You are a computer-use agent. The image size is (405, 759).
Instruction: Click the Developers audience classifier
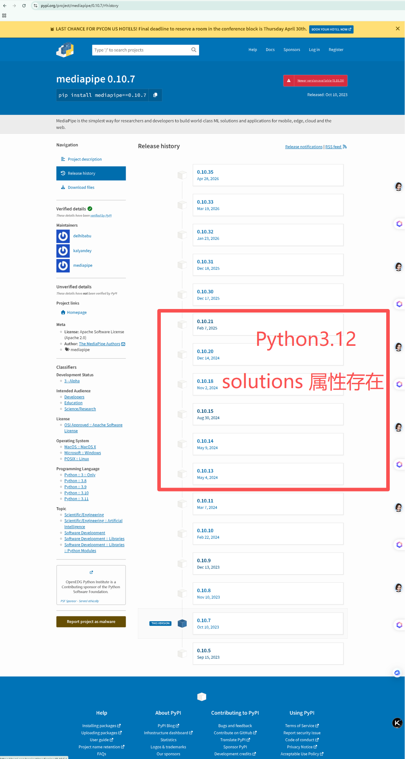[74, 397]
